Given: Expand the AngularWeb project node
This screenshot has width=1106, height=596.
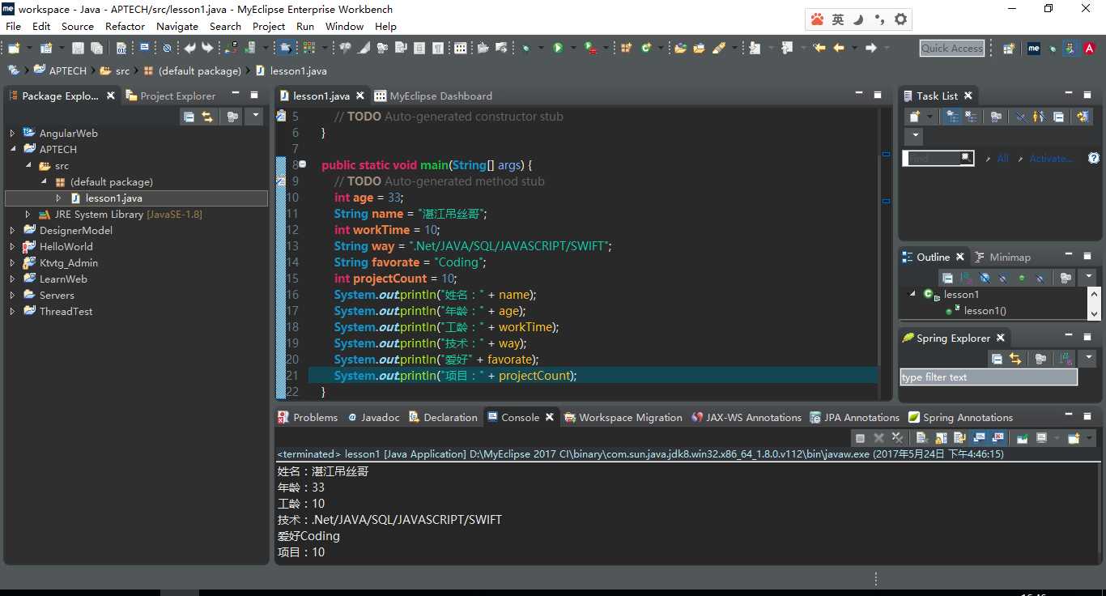Looking at the screenshot, I should pyautogui.click(x=12, y=134).
